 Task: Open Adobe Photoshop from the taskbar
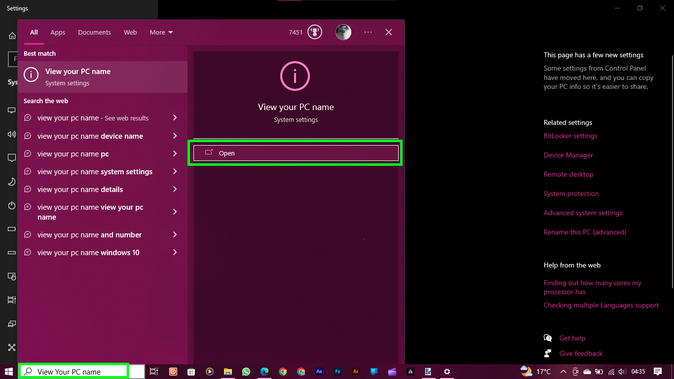point(337,372)
